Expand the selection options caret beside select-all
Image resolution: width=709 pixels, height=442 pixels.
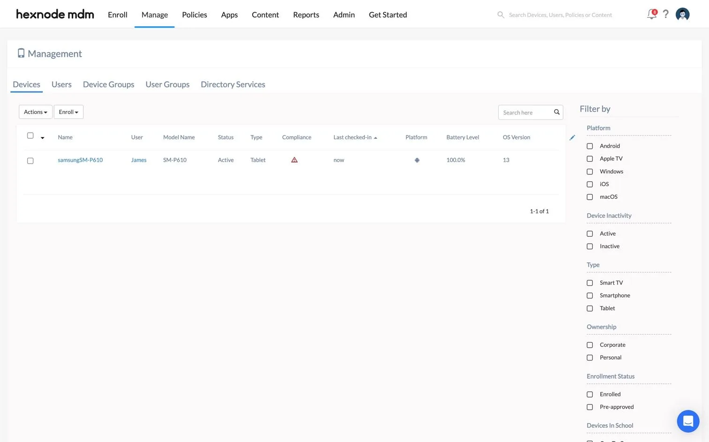[43, 138]
